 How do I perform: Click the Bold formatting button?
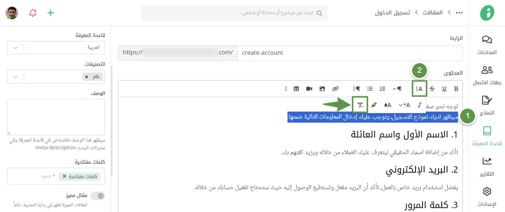[x=456, y=89]
